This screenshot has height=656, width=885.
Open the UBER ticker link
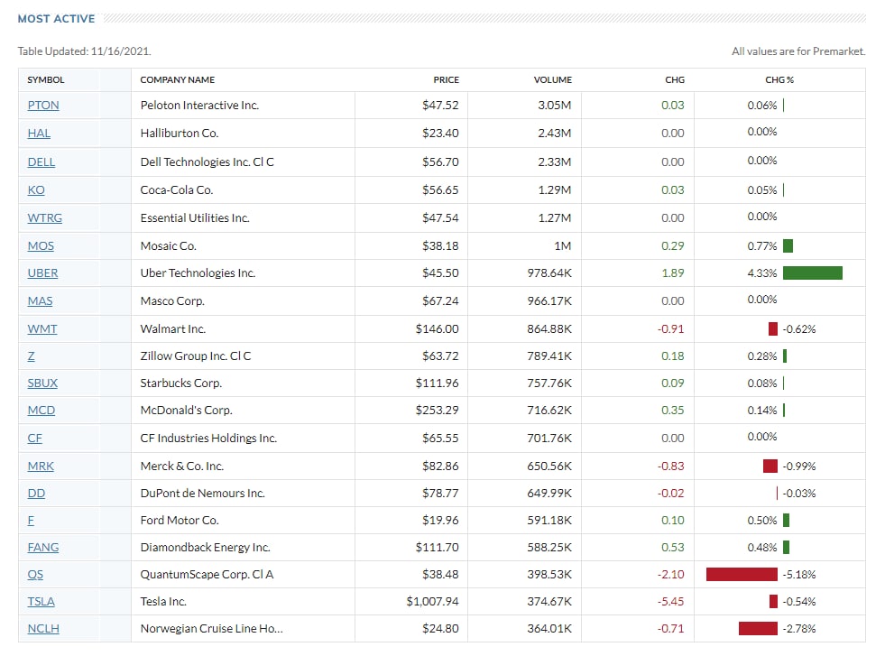[43, 273]
